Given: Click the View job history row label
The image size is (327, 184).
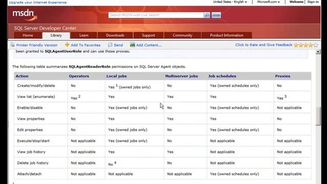Looking at the screenshot, I should pyautogui.click(x=31, y=152).
